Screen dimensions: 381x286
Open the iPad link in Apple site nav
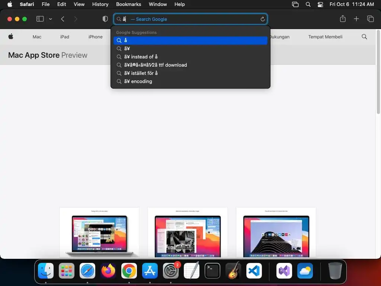[65, 37]
